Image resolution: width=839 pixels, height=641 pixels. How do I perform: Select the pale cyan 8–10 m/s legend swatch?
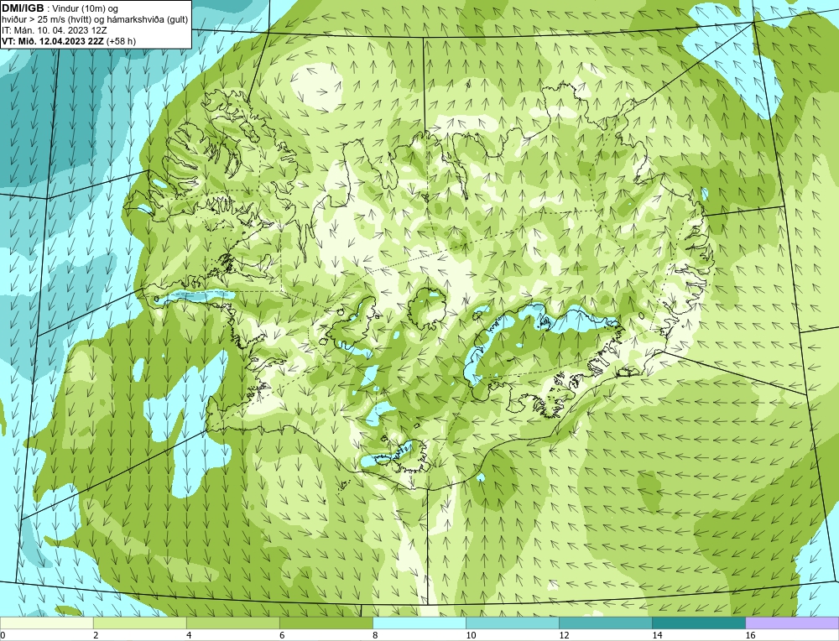click(419, 623)
